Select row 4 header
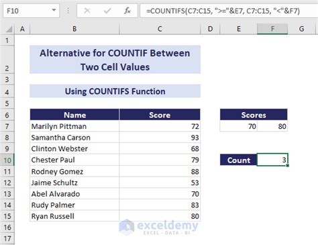The image size is (318, 245). pyautogui.click(x=7, y=91)
